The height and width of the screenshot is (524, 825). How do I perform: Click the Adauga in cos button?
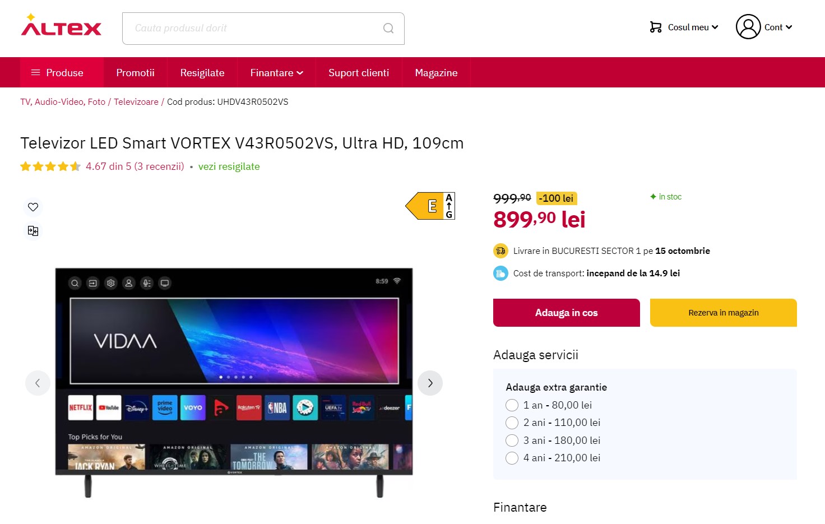[x=567, y=313]
